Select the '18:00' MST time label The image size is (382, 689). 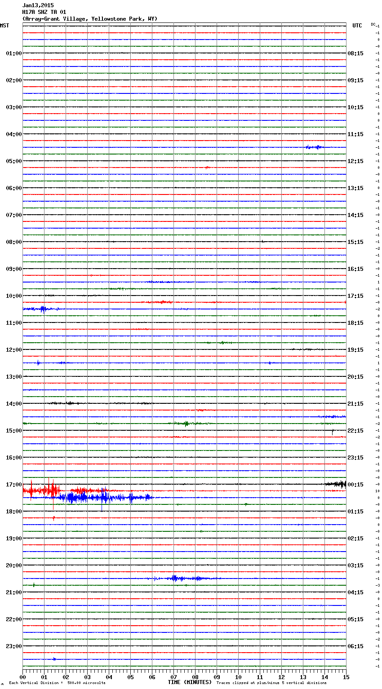click(14, 512)
